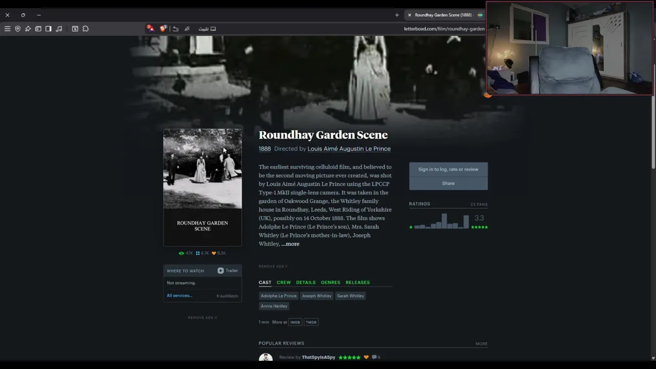Open cast member Annie Hartley
Screen dimensions: 656x369
(x=274, y=306)
